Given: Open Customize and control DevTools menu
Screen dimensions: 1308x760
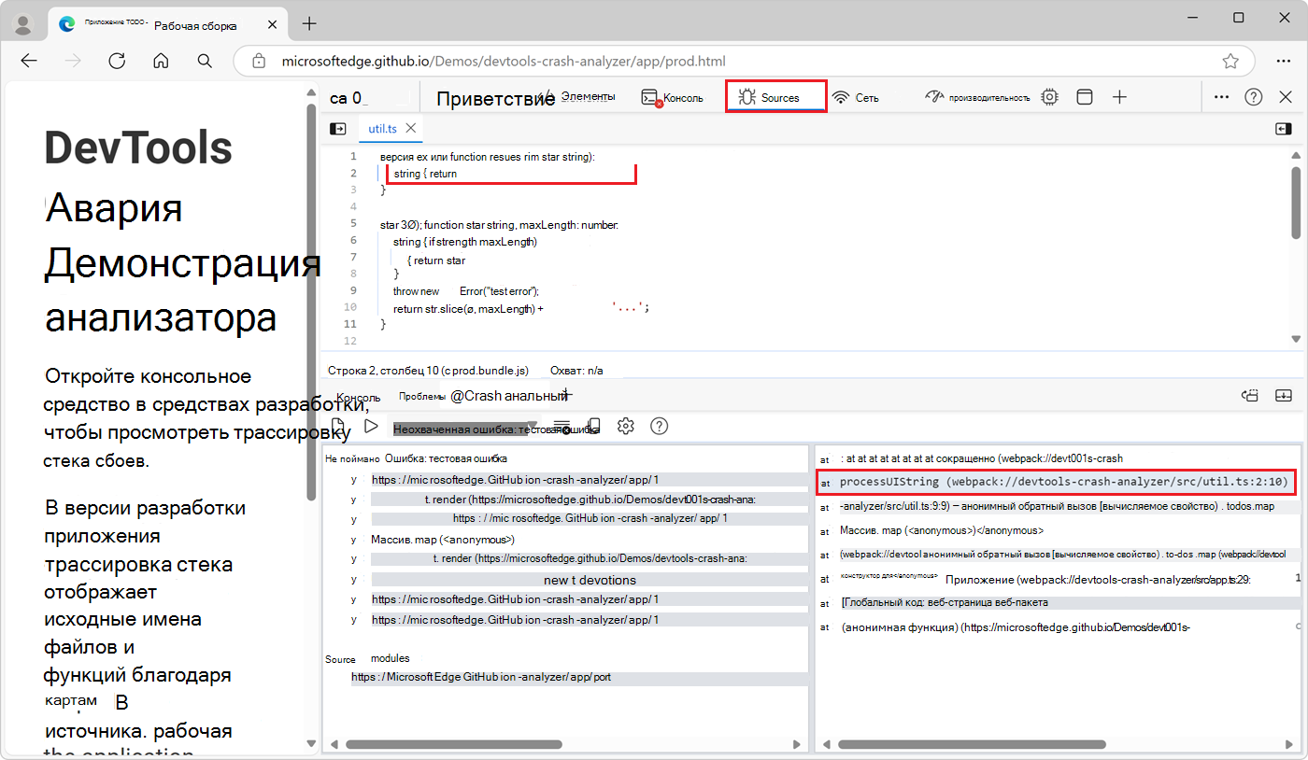Looking at the screenshot, I should [1221, 97].
